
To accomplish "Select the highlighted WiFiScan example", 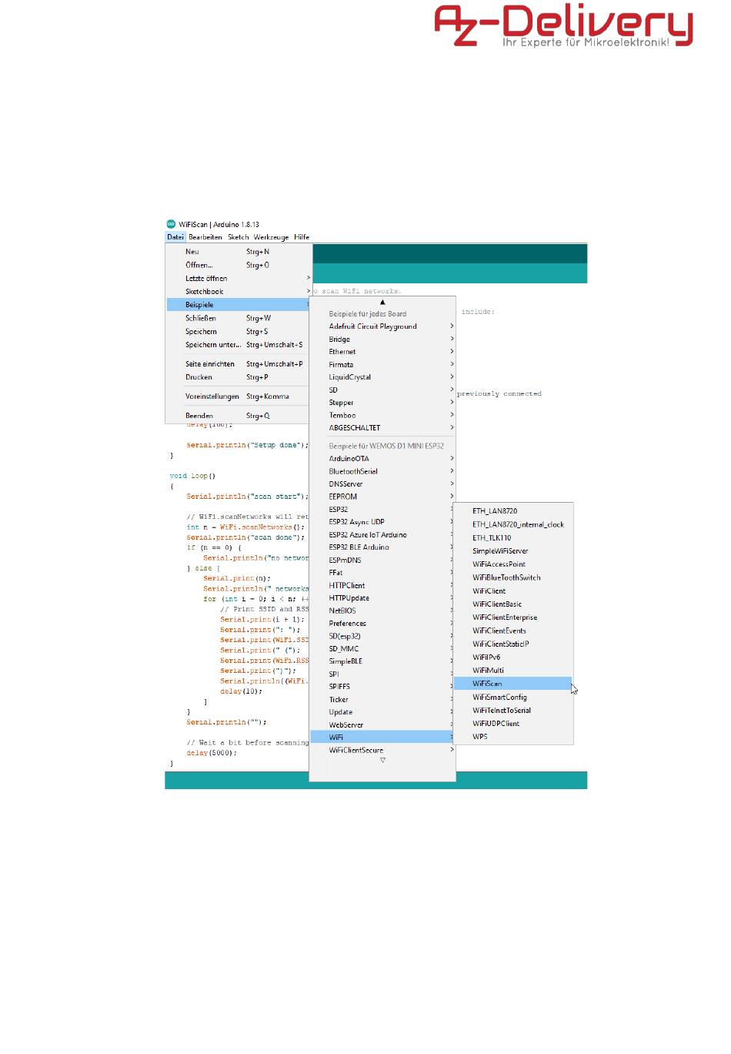I will (x=513, y=684).
